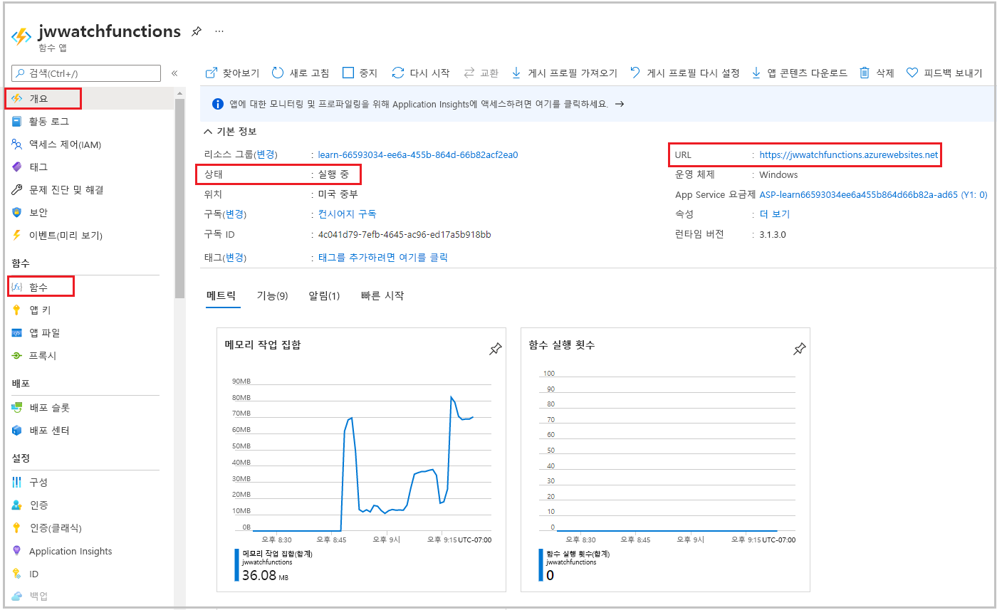Click the lightning icon for 이벤트(미리 보기)

click(x=17, y=236)
